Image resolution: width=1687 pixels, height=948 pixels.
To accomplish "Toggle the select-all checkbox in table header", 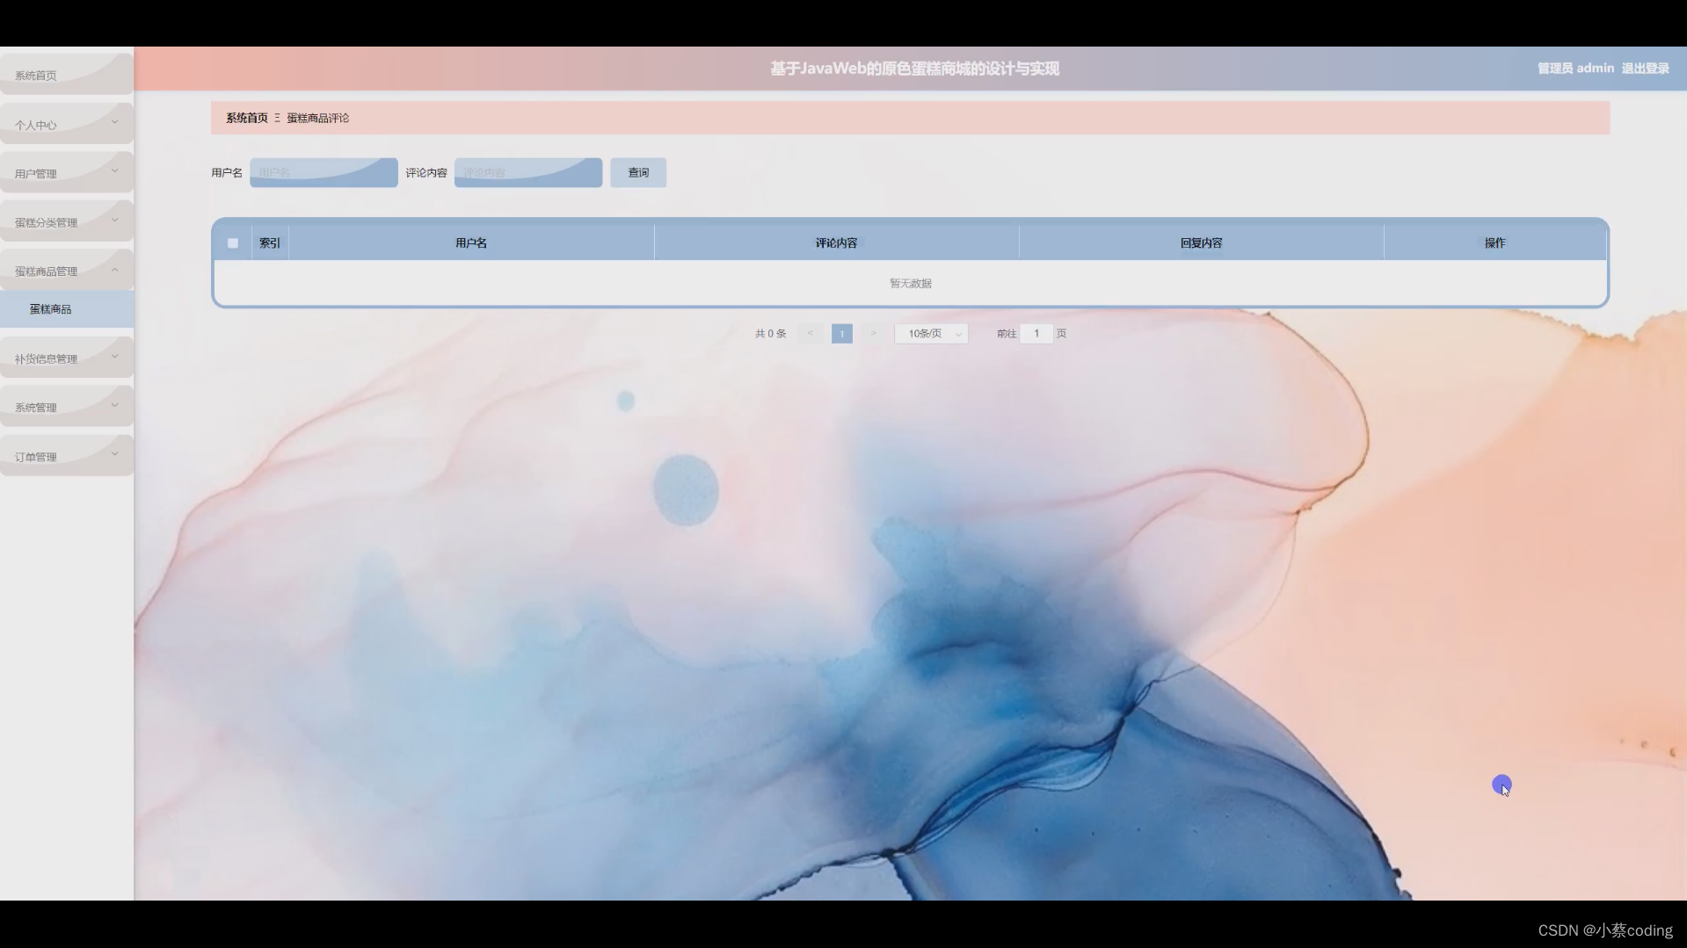I will click(233, 243).
